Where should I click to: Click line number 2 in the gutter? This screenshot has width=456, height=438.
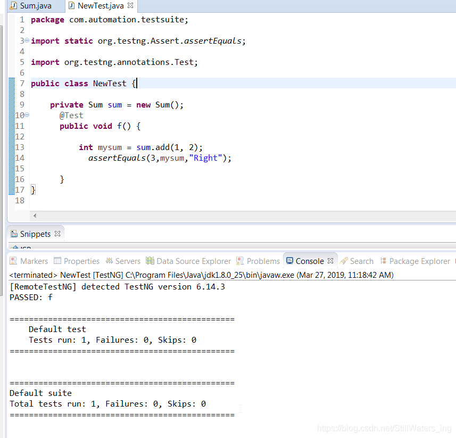point(22,30)
